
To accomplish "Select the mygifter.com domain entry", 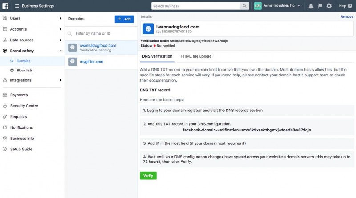I will point(101,62).
